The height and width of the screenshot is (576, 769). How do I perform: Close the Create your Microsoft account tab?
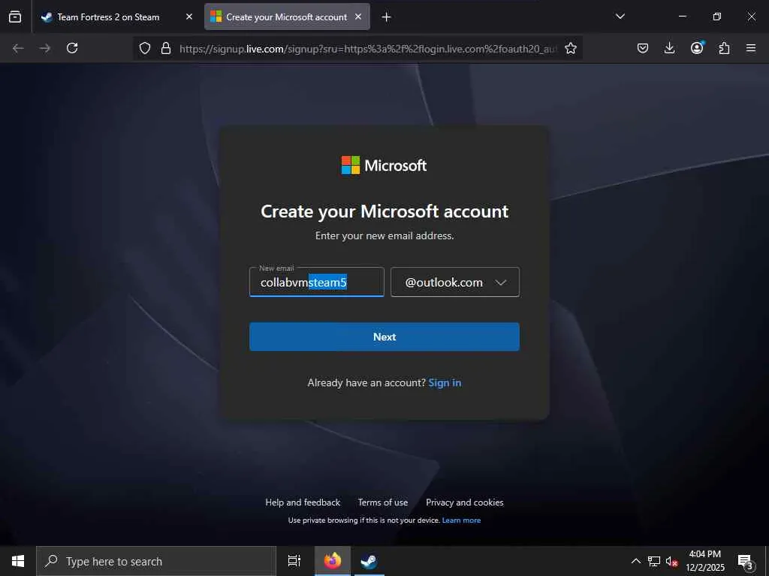358,16
